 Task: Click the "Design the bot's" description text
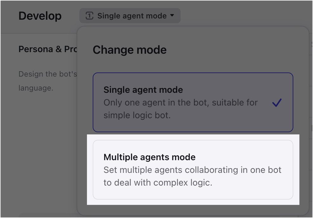click(x=48, y=74)
